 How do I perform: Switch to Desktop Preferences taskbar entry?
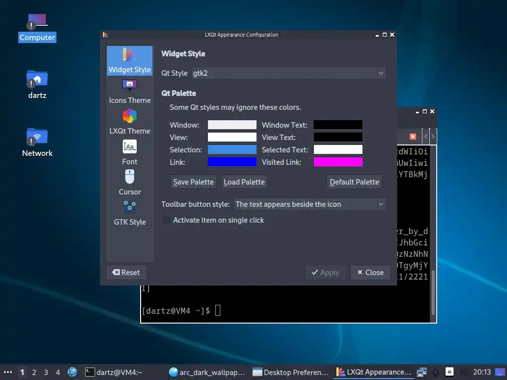[x=291, y=372]
